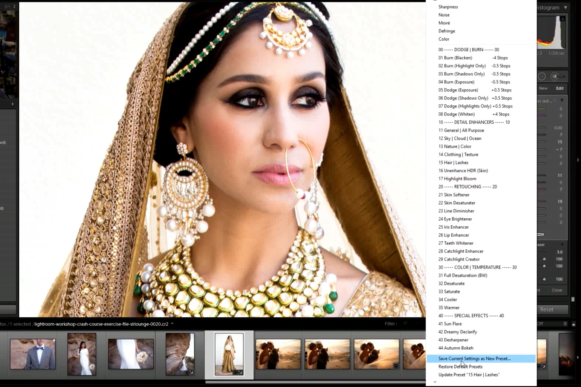The height and width of the screenshot is (387, 581).
Task: Click the filmstrip horizontal scrollbar
Action: click(315, 382)
